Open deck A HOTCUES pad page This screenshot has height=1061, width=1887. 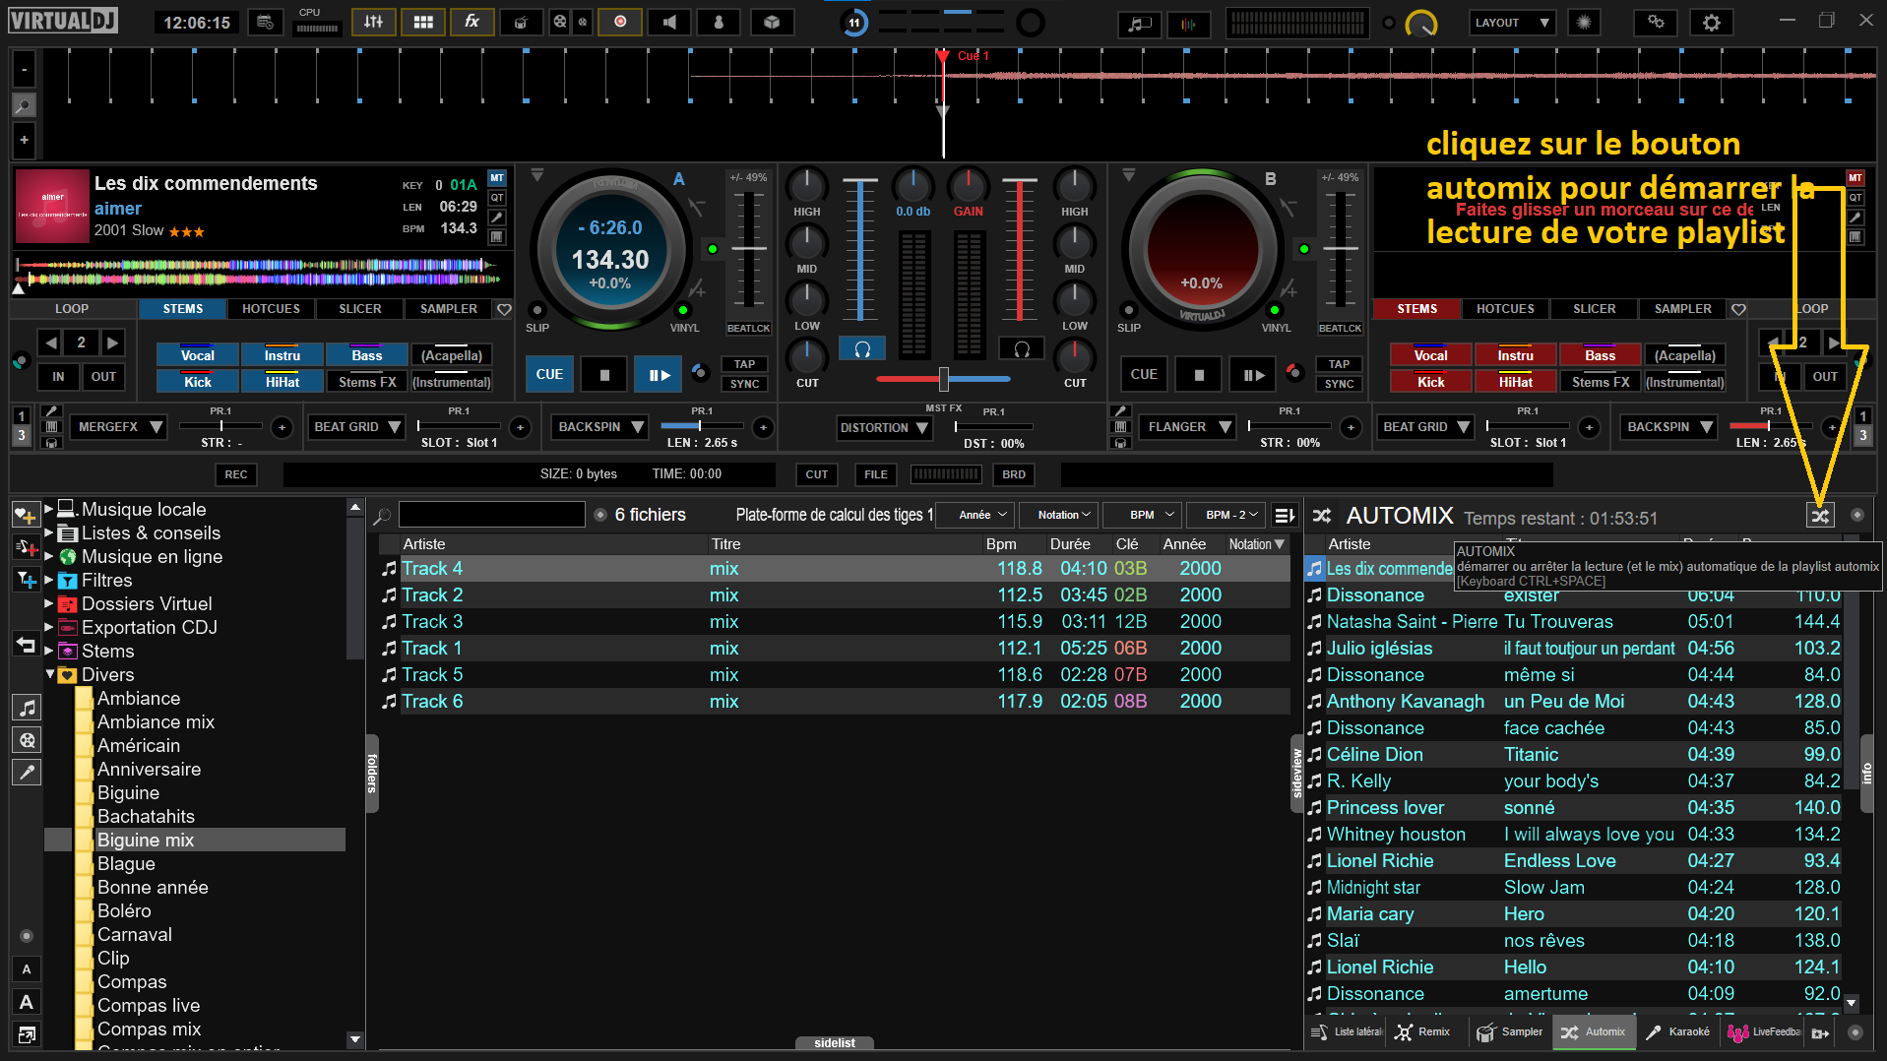coord(271,309)
